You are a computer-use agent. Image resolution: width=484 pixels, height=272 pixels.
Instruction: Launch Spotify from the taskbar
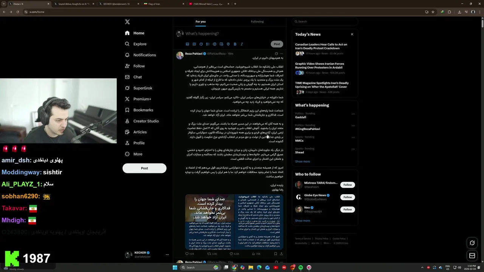click(x=301, y=267)
